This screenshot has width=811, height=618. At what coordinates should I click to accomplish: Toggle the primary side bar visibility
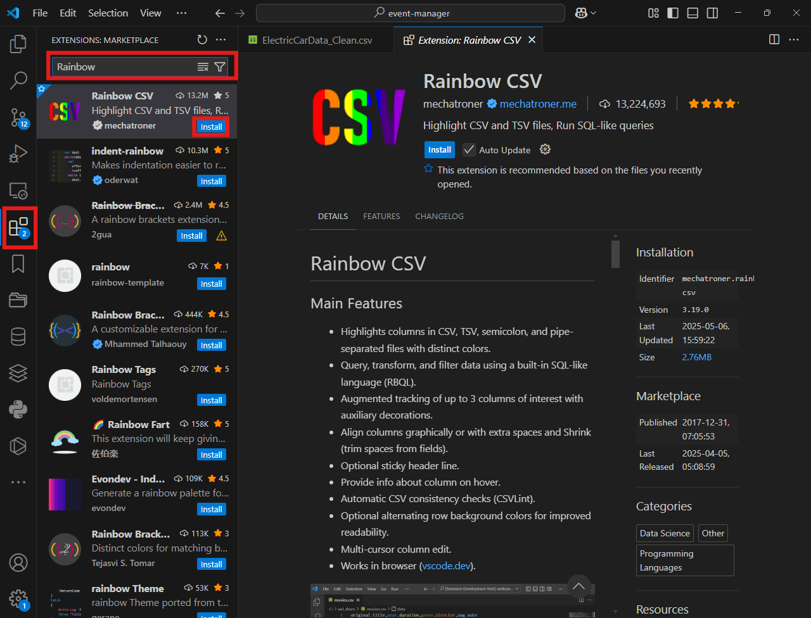coord(673,13)
